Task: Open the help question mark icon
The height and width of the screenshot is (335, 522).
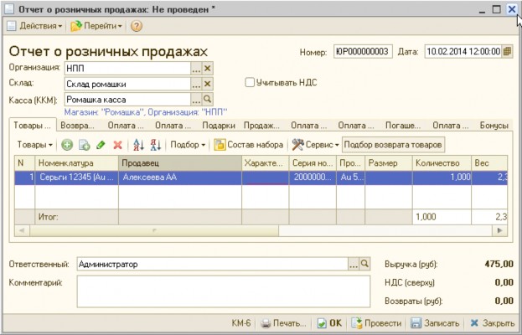Action: coord(137,26)
